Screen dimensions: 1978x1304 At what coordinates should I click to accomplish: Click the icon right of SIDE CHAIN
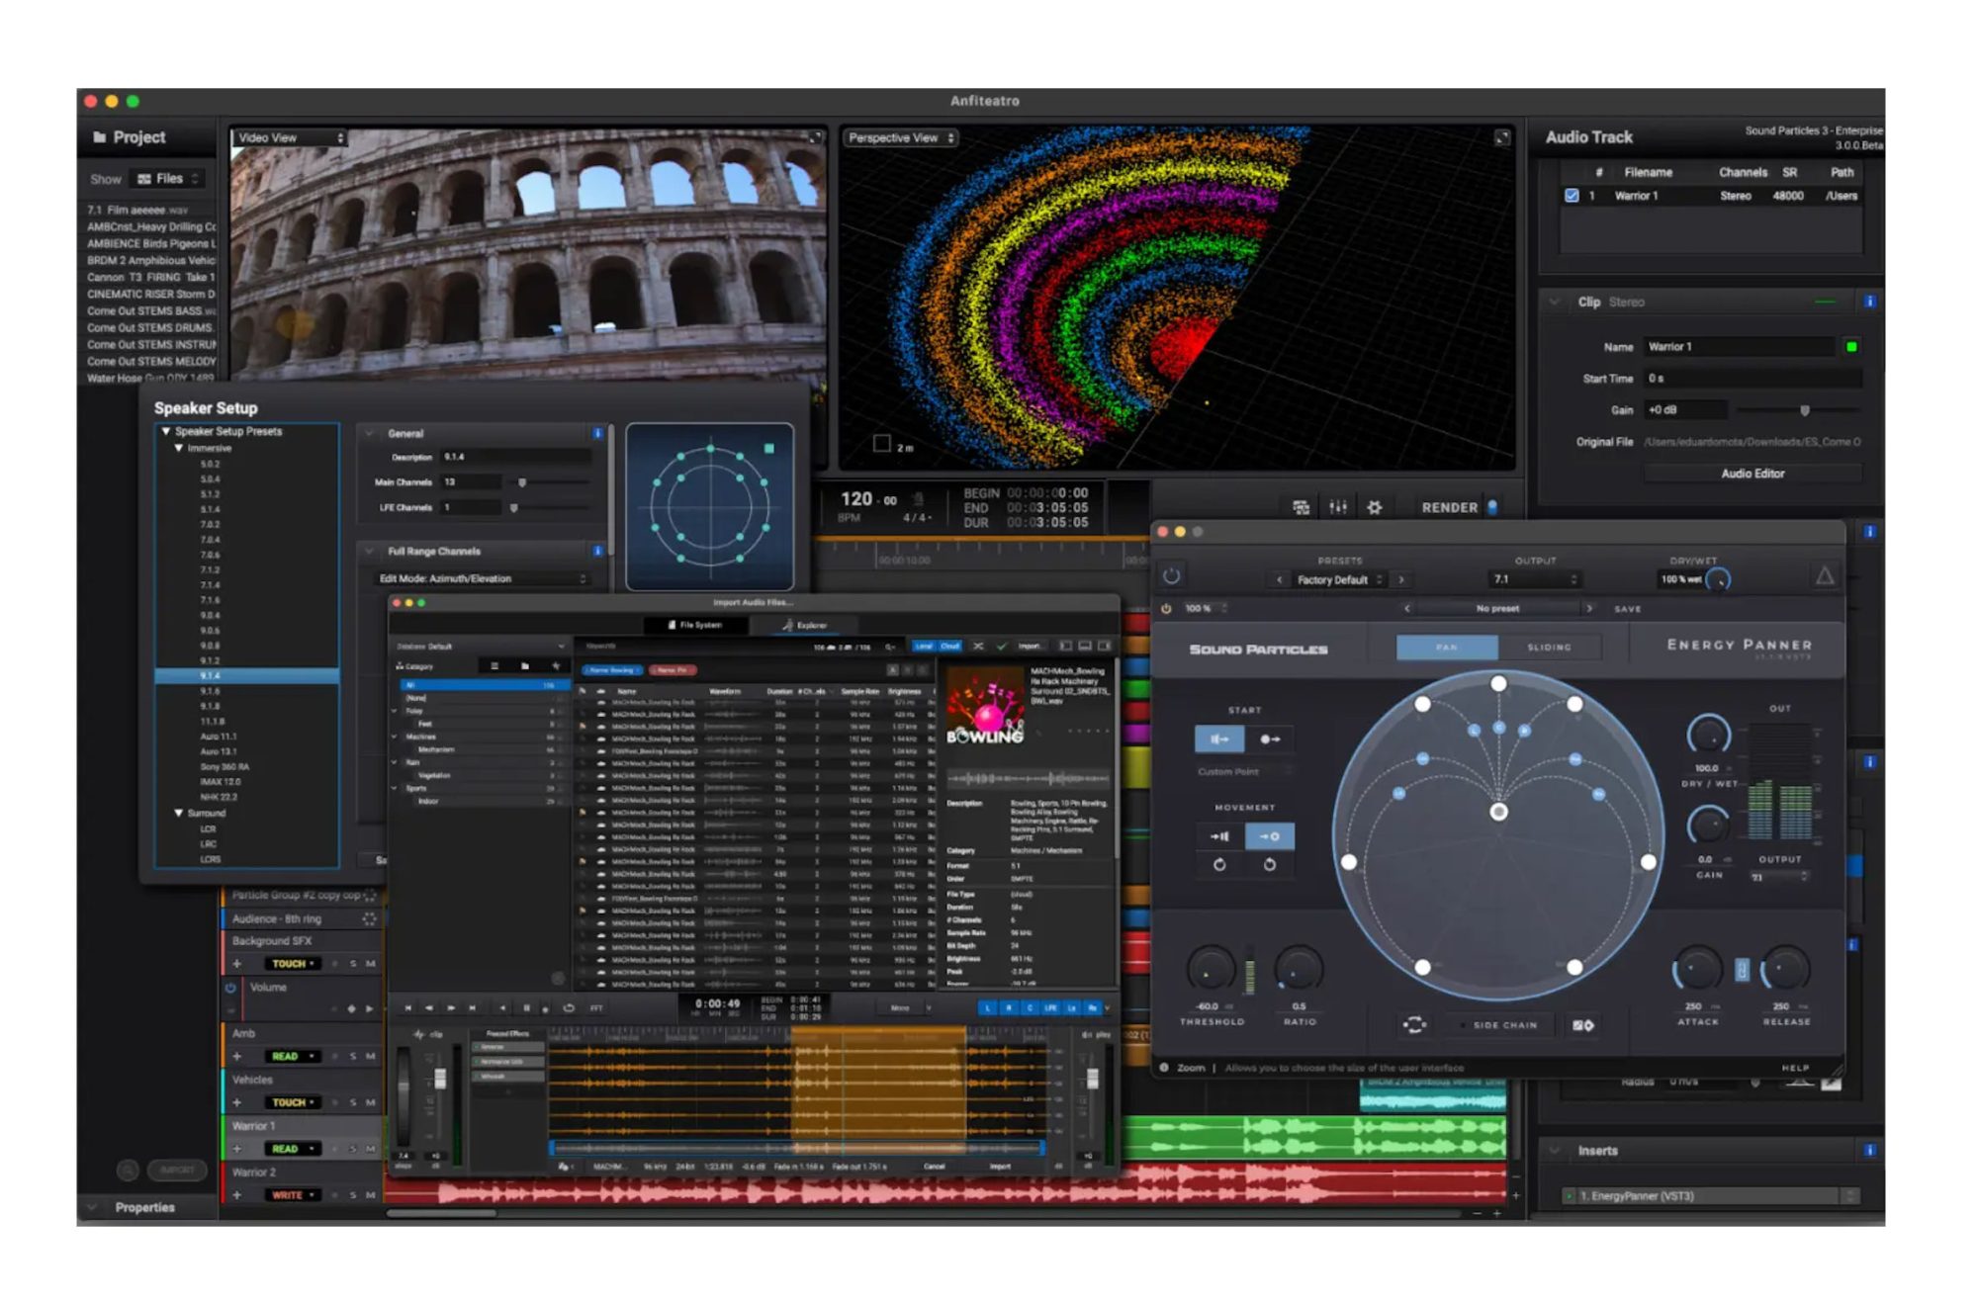(1583, 1025)
